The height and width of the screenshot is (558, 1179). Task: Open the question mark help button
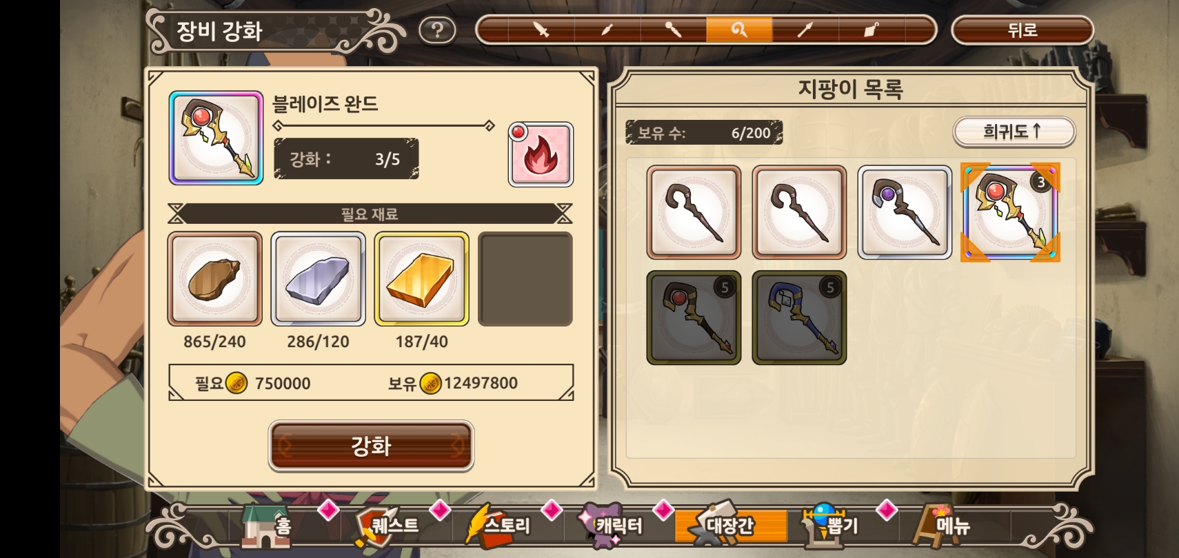(x=437, y=30)
